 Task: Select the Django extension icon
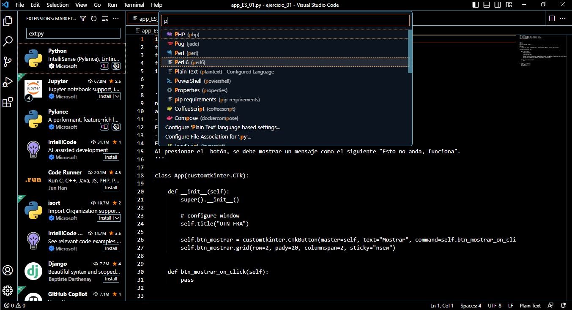click(33, 271)
